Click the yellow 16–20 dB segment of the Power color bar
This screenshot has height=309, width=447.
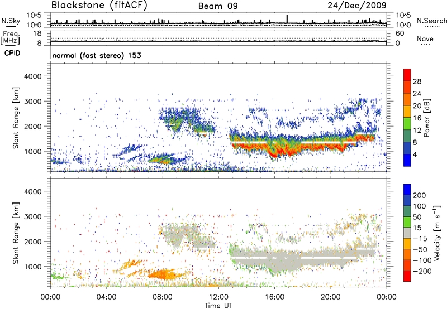[x=407, y=112]
